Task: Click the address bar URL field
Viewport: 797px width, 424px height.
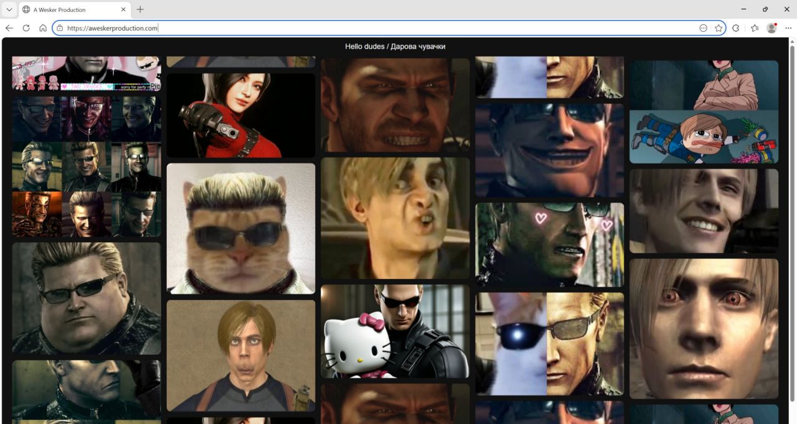Action: [374, 28]
